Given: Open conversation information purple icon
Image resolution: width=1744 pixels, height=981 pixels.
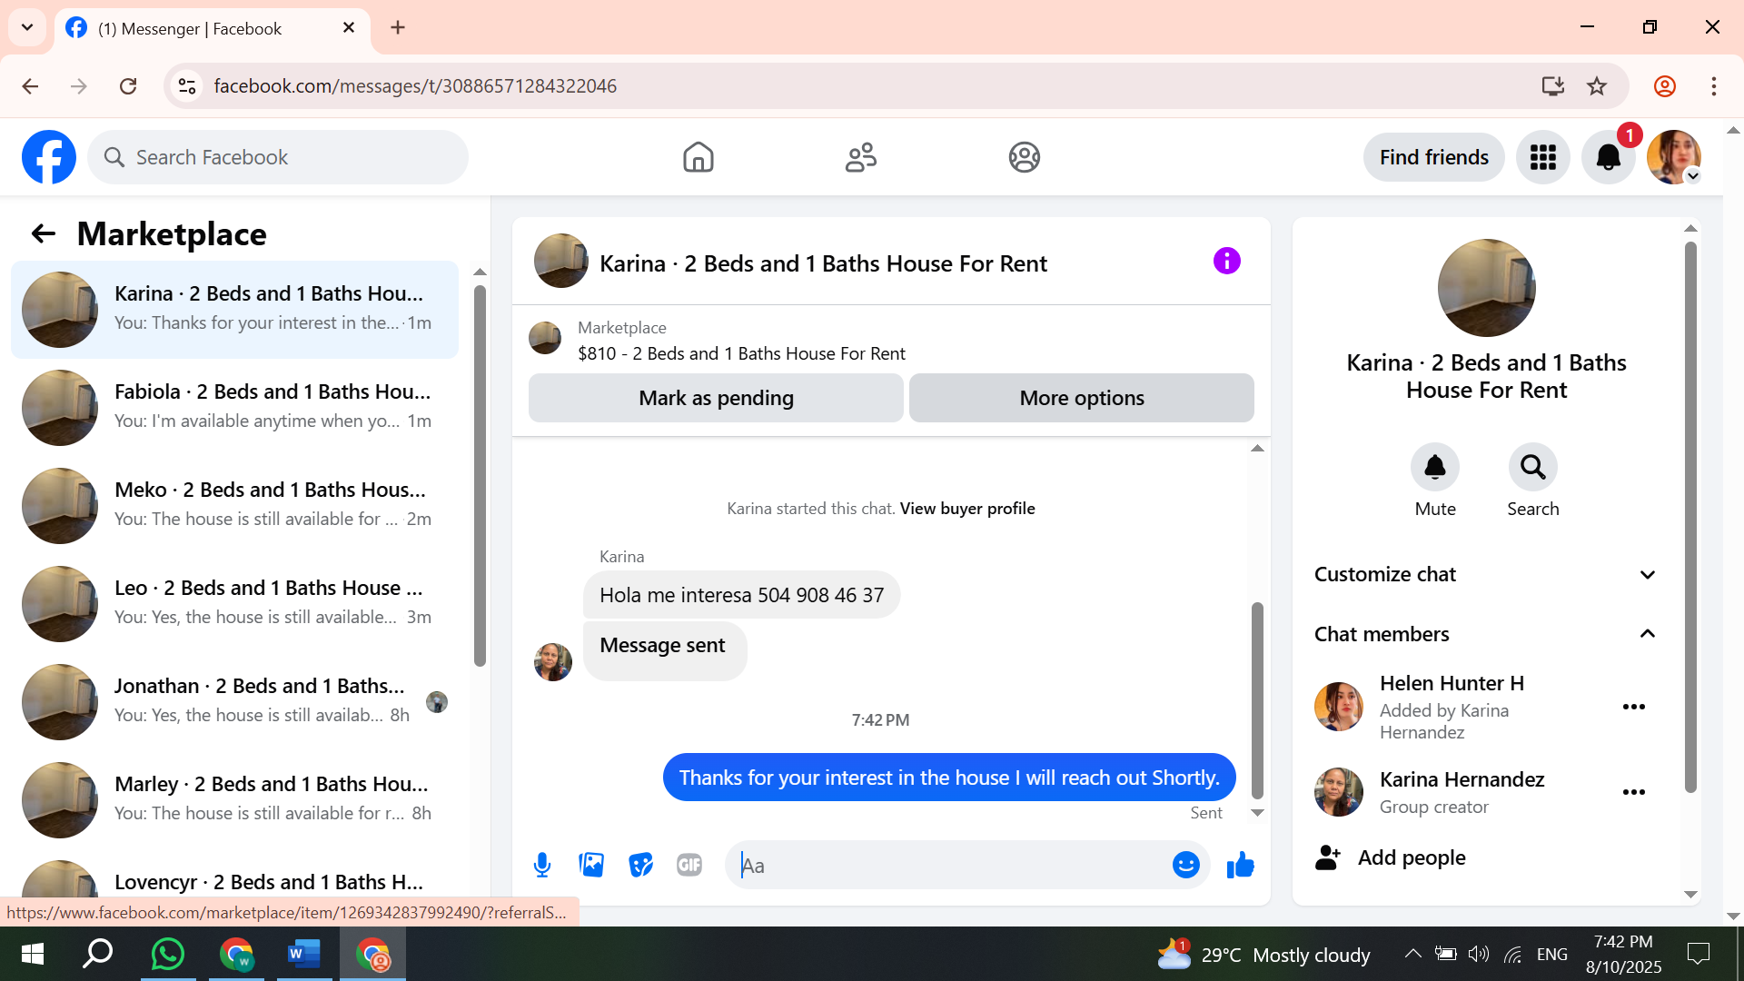Looking at the screenshot, I should tap(1226, 262).
